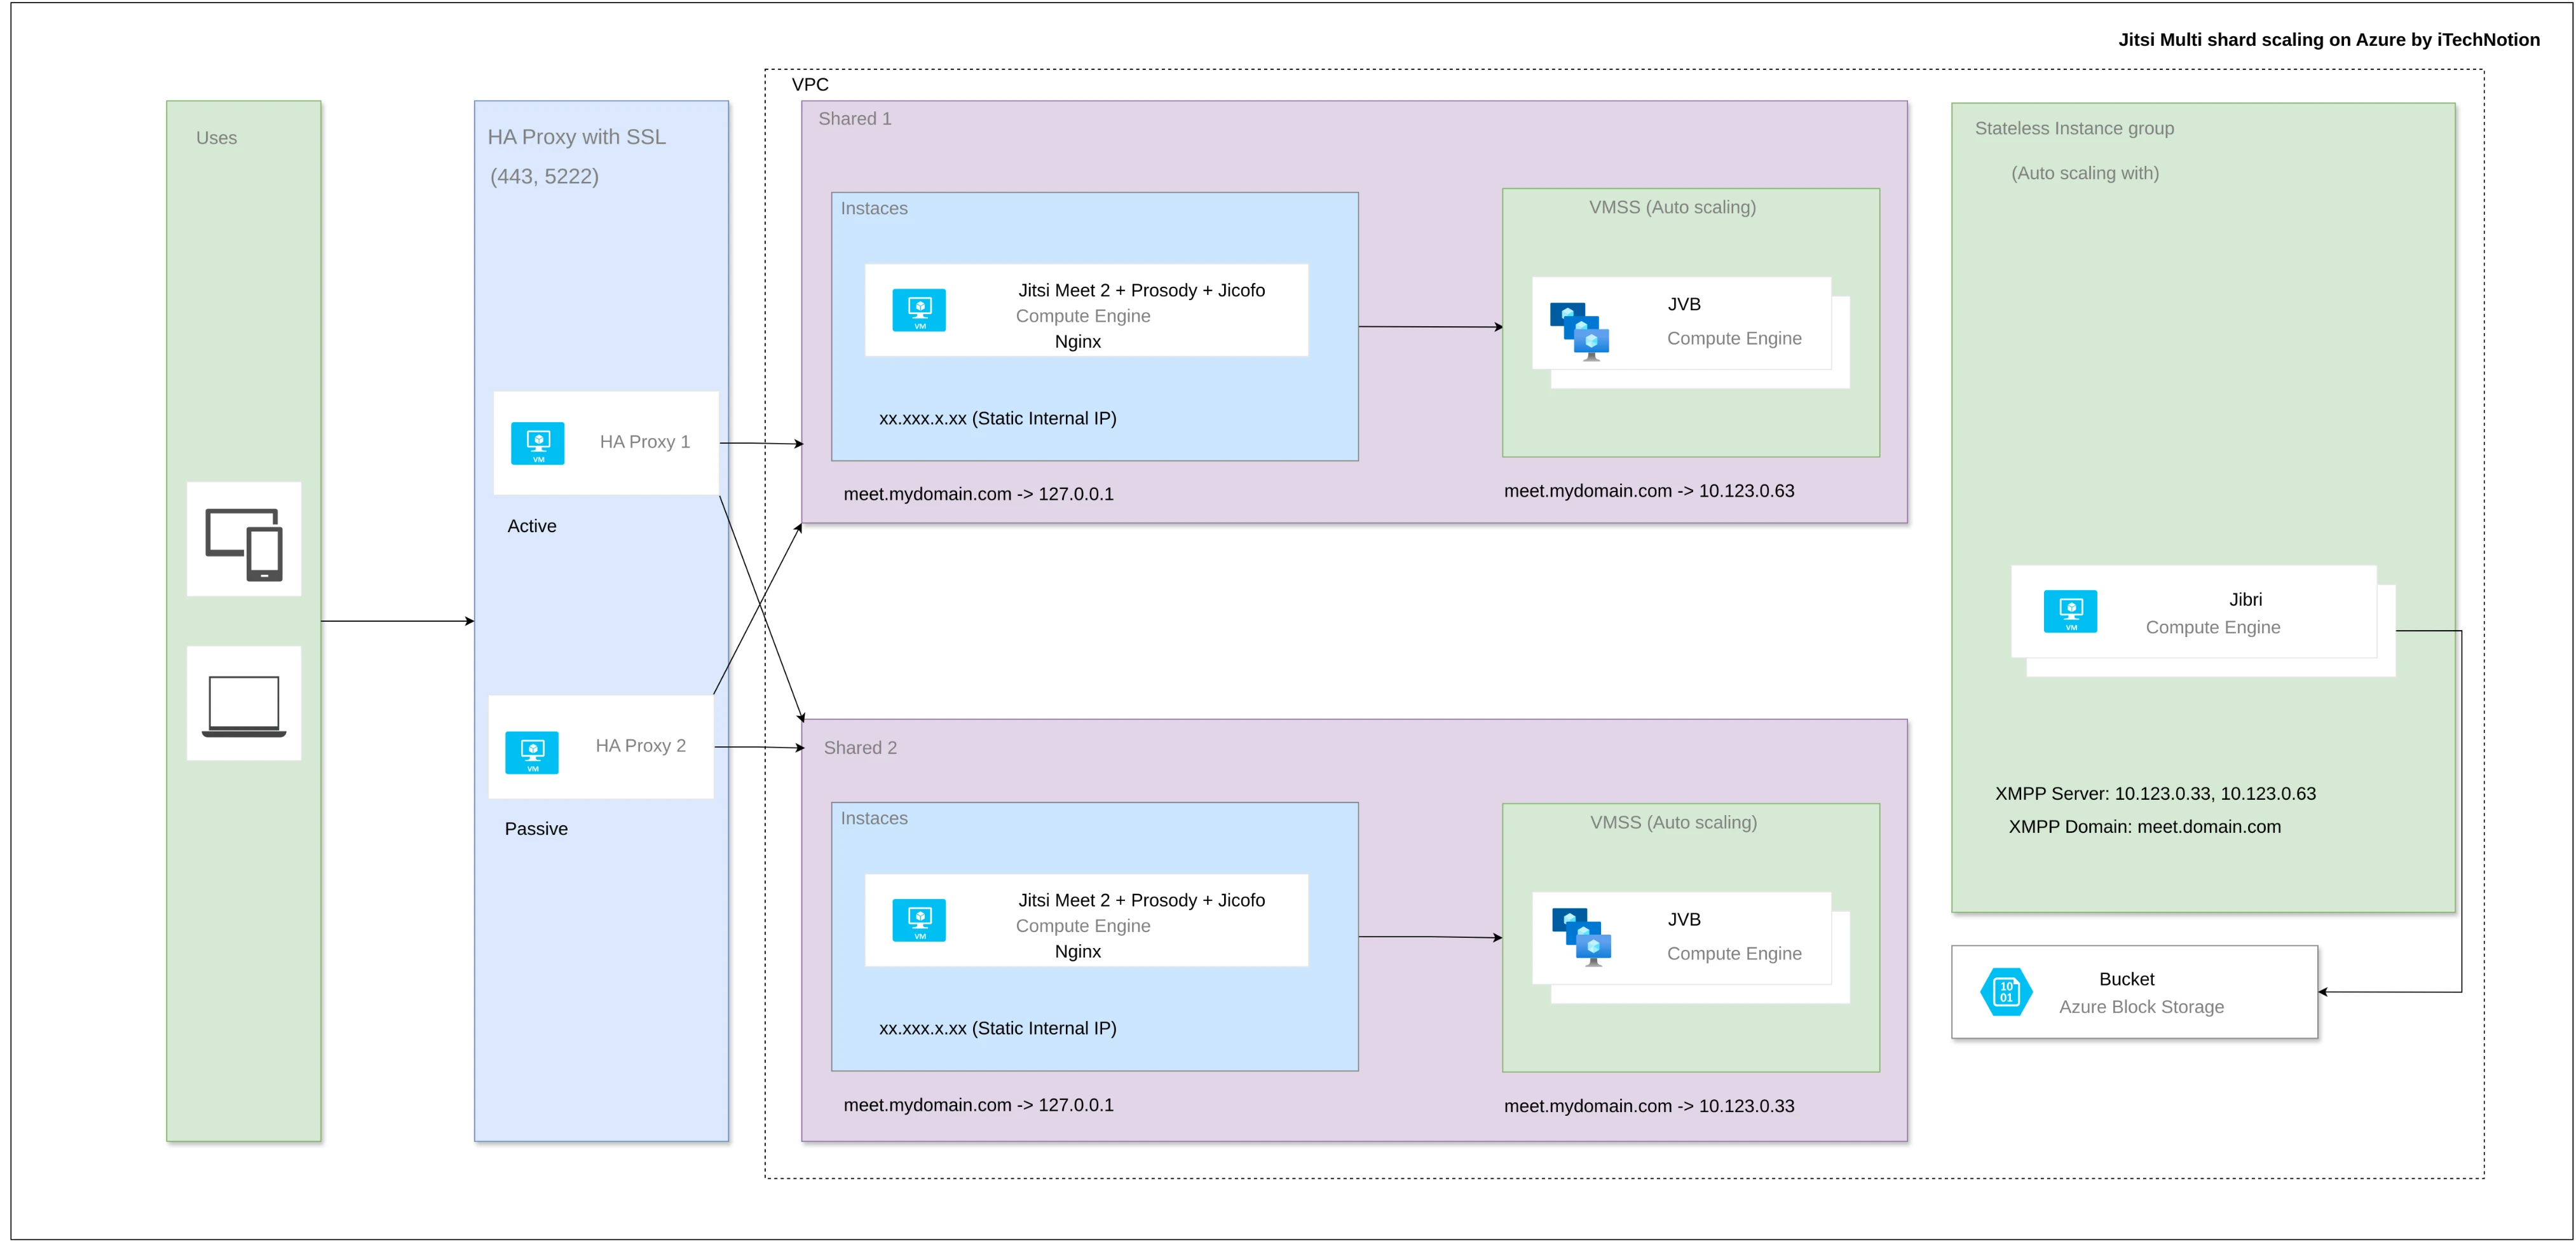Click meet.mydomain.com -> 10.123.0.33 text

click(x=1650, y=1107)
